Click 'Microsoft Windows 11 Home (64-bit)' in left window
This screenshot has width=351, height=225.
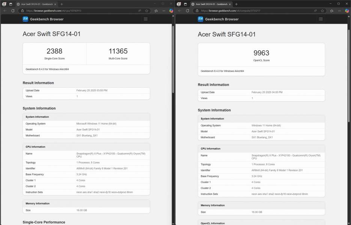96,124
